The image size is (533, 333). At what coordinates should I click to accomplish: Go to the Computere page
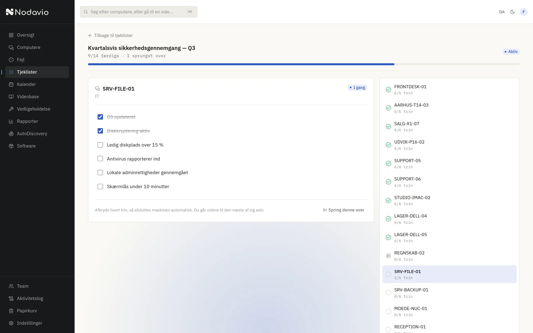coord(37,47)
